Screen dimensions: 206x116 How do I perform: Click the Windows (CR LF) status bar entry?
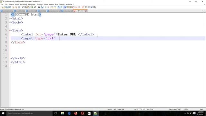[175, 109]
